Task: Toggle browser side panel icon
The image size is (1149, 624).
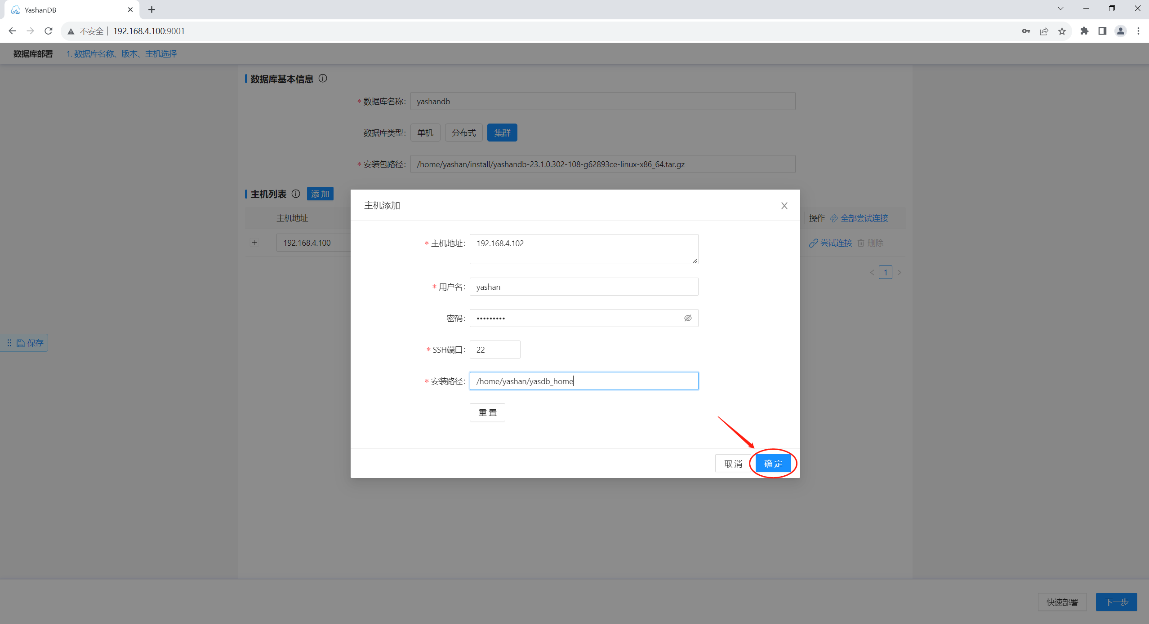Action: click(1102, 31)
